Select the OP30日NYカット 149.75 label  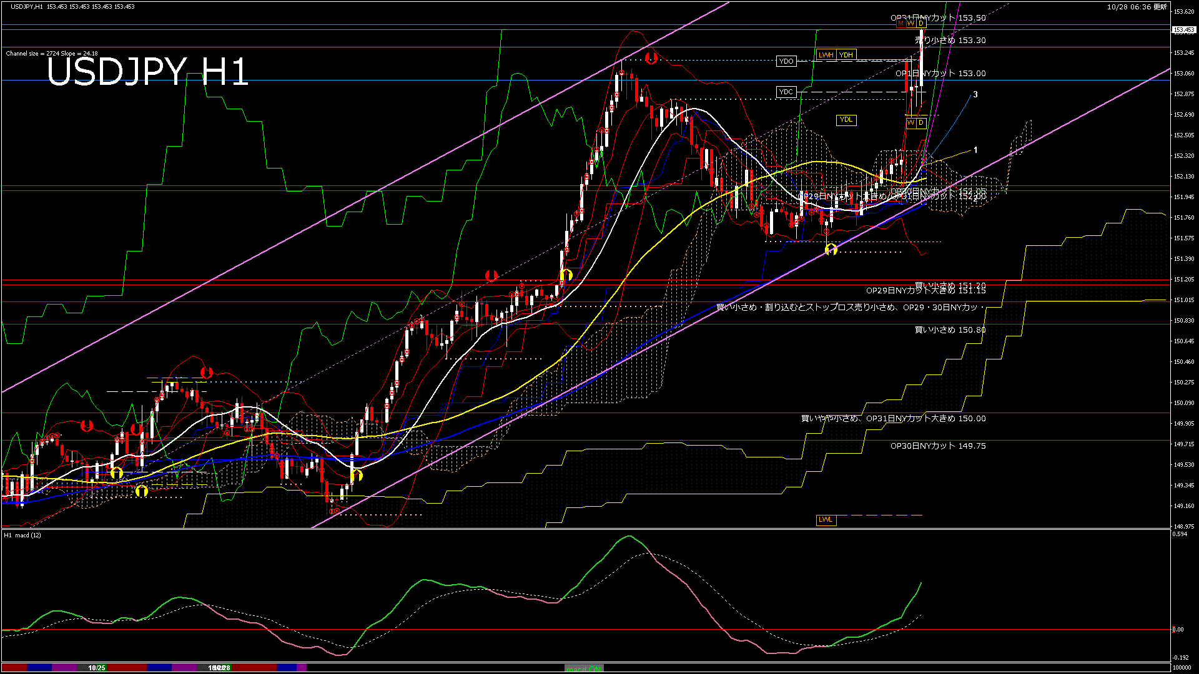coord(937,446)
